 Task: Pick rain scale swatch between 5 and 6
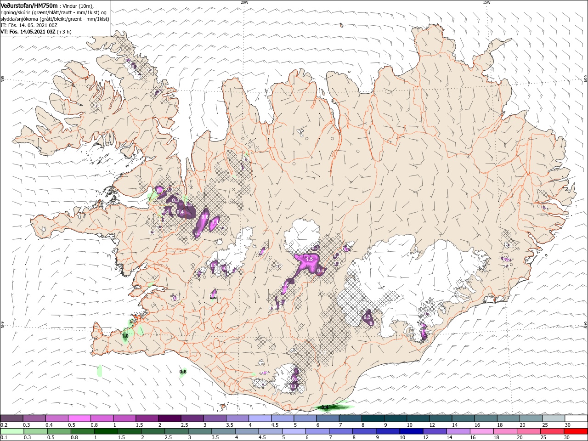(294, 431)
